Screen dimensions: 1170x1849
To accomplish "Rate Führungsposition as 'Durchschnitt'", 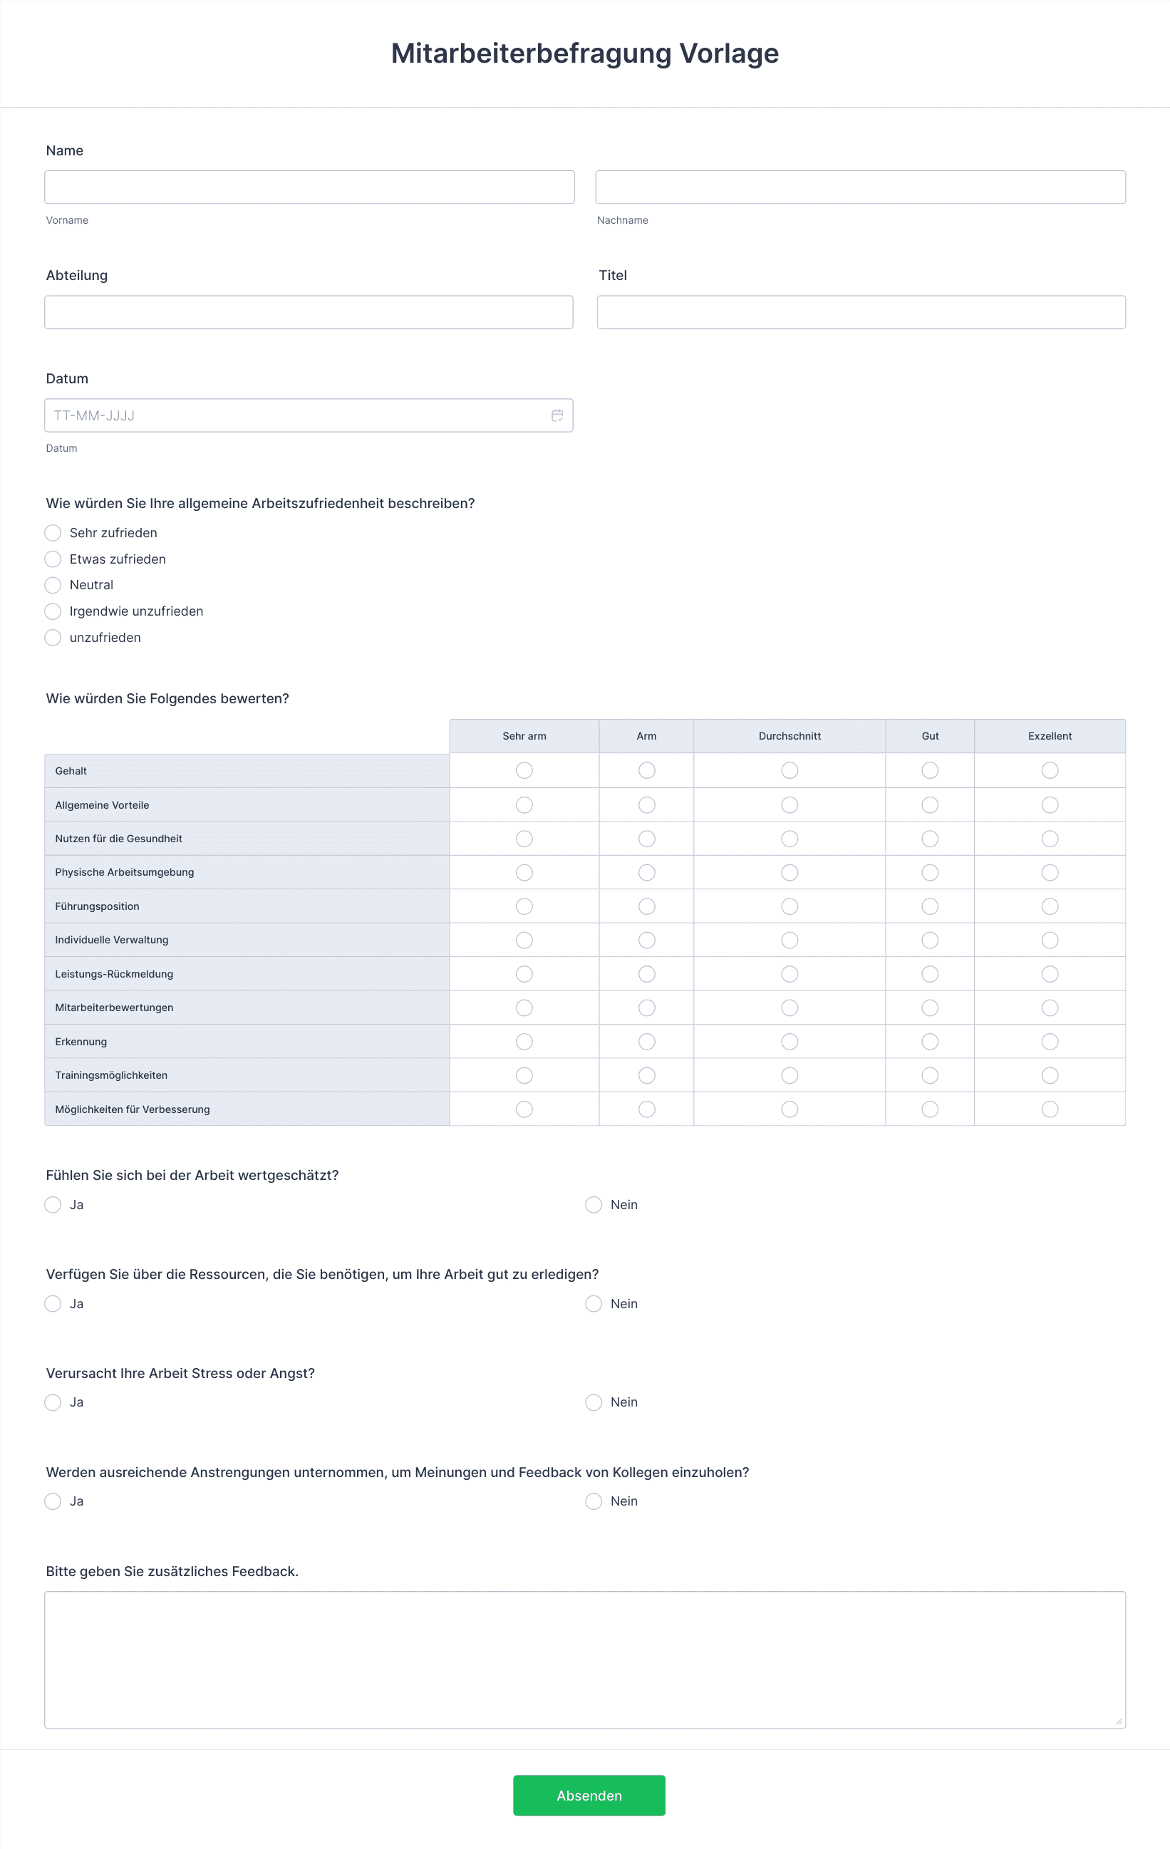I will click(790, 906).
